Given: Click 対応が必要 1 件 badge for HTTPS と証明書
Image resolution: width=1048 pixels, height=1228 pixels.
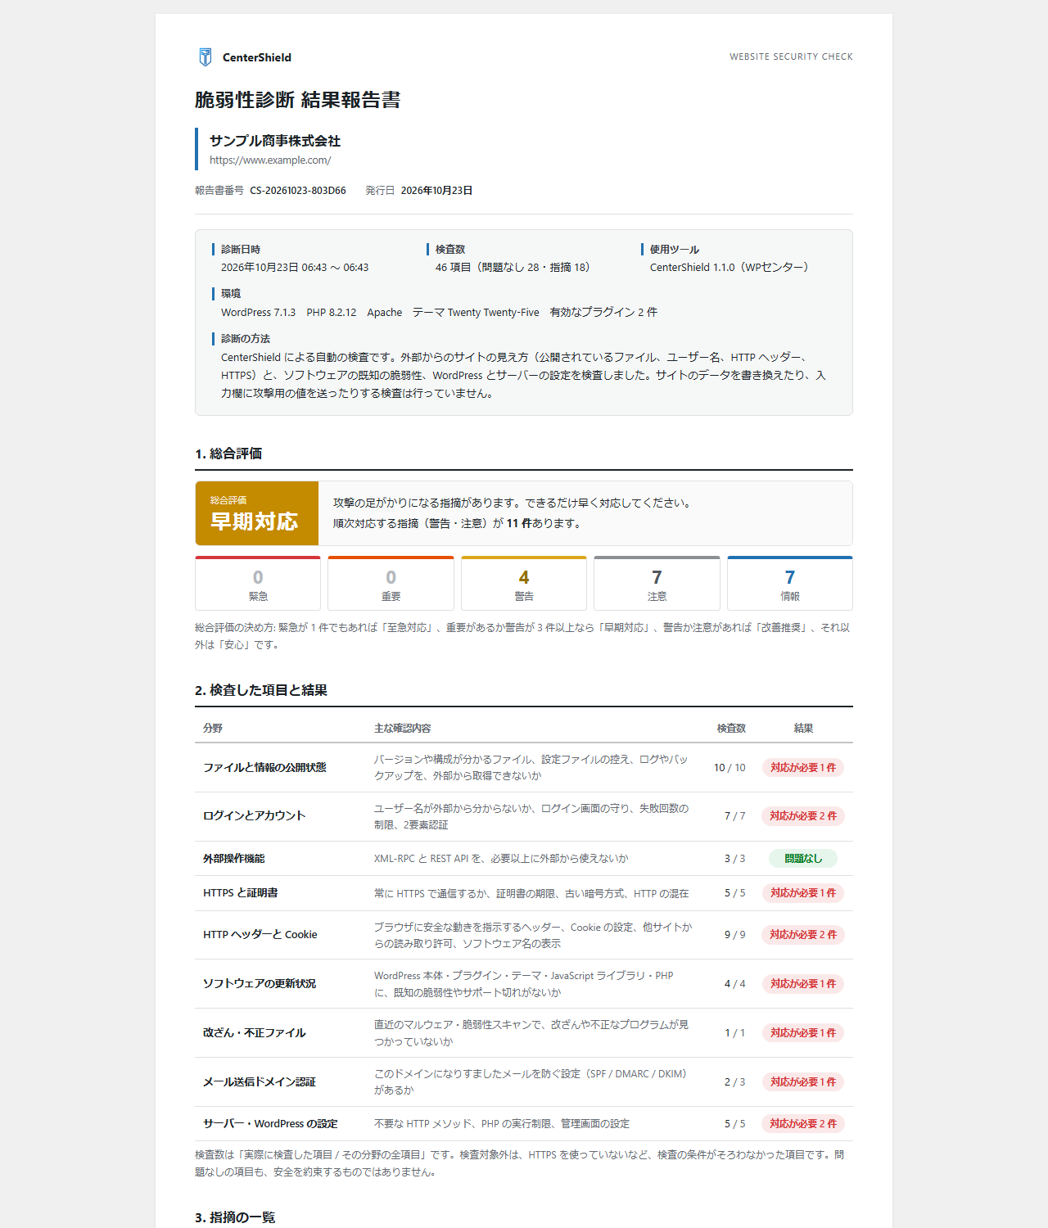Looking at the screenshot, I should [803, 893].
